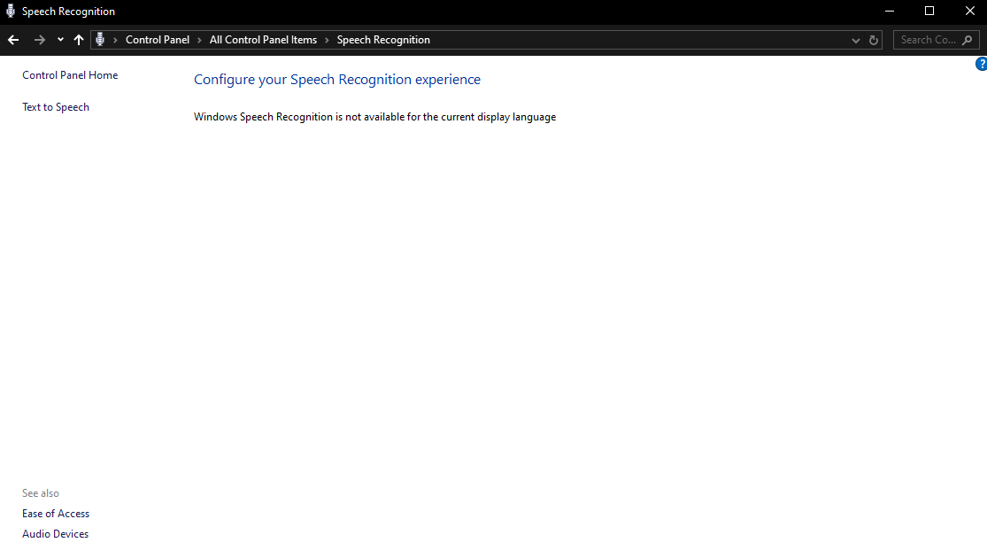
Task: Click the microphone icon in address bar
Action: (99, 40)
